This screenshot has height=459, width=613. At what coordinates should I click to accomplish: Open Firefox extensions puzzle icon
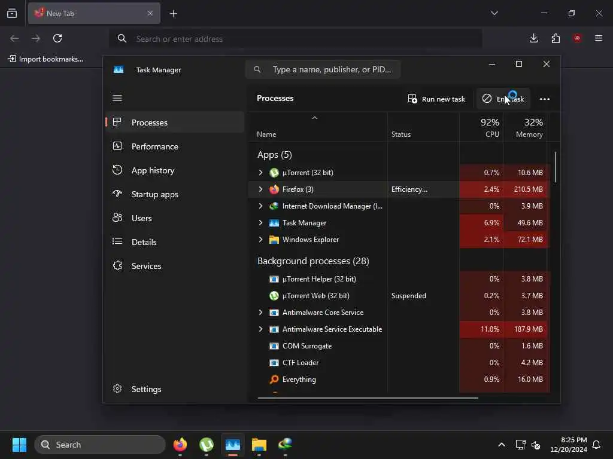click(556, 38)
